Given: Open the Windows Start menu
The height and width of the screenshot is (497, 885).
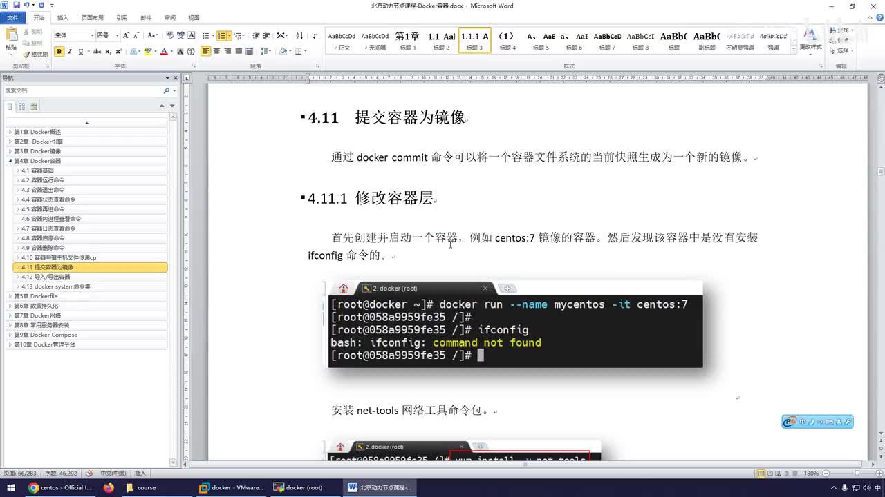Looking at the screenshot, I should 10,487.
